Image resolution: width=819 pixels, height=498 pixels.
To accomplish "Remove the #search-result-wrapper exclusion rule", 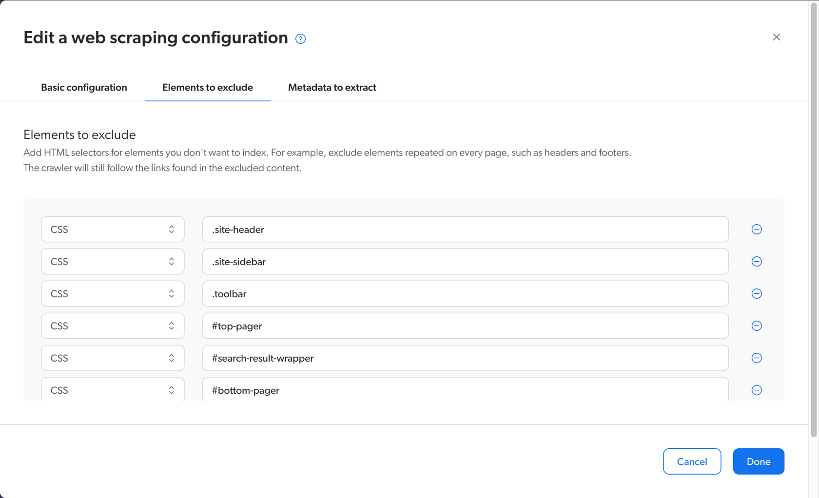I will point(757,358).
